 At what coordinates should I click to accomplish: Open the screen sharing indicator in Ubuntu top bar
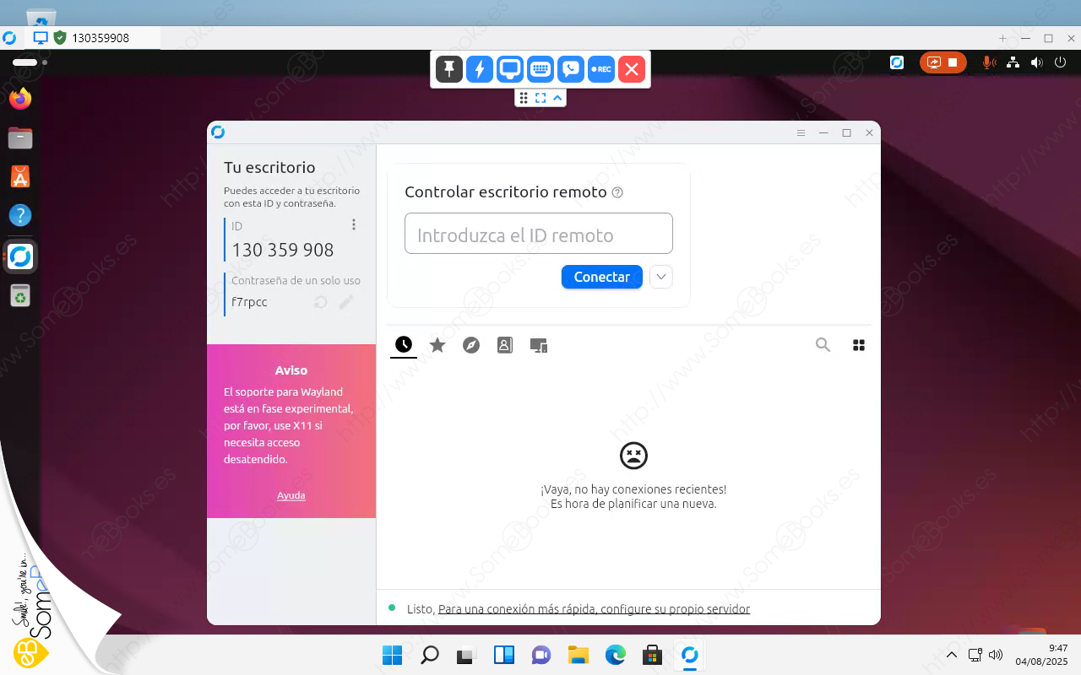[x=934, y=62]
